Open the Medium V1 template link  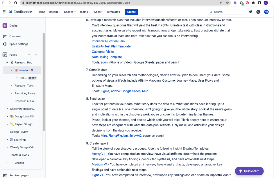[99, 165]
